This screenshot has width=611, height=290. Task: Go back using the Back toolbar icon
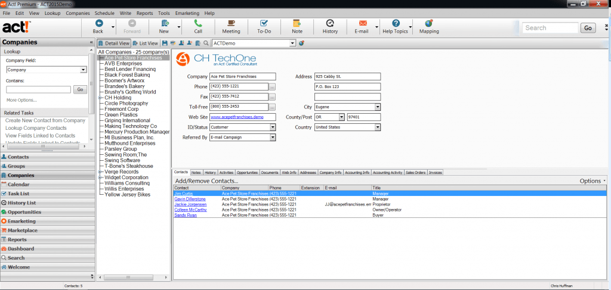[98, 23]
